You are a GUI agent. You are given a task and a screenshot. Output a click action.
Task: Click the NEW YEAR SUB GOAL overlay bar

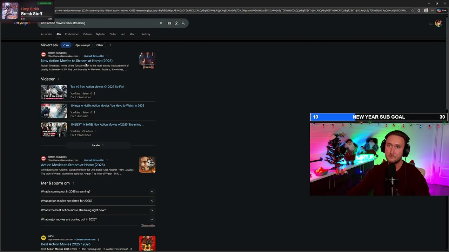(379, 117)
